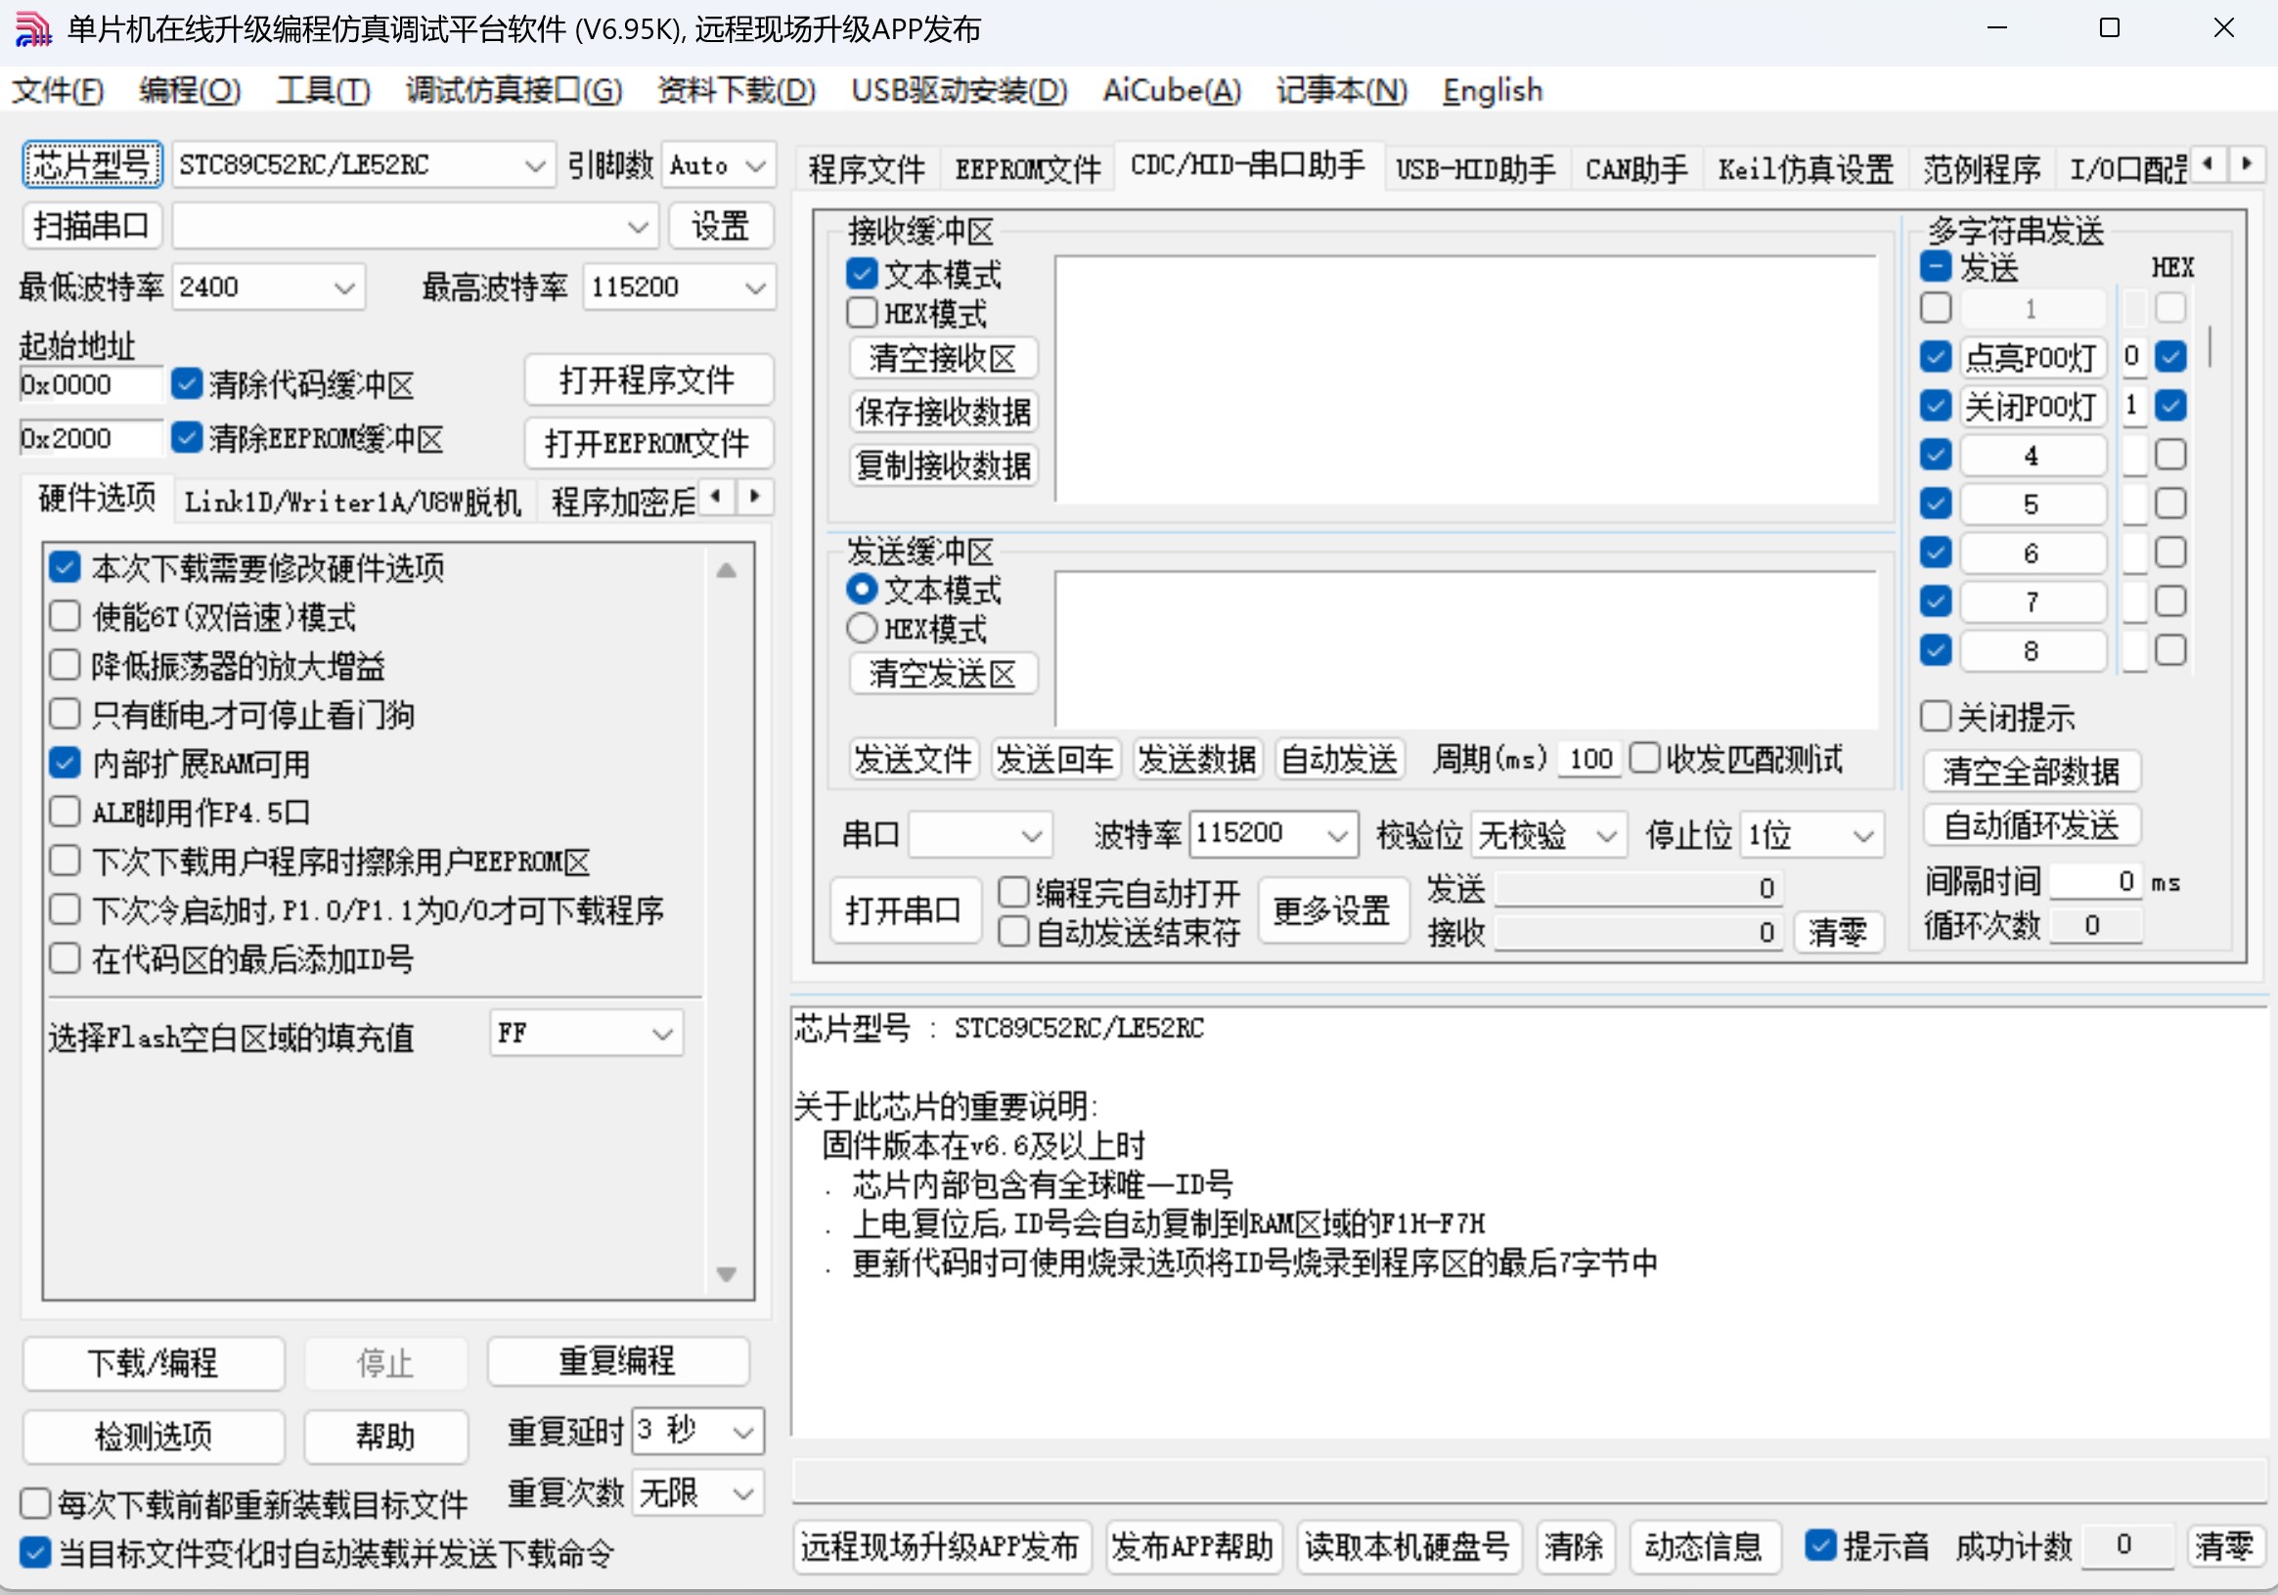This screenshot has height=1595, width=2278.
Task: Toggle 清除代码缓冲区 checkbox
Action: [187, 384]
